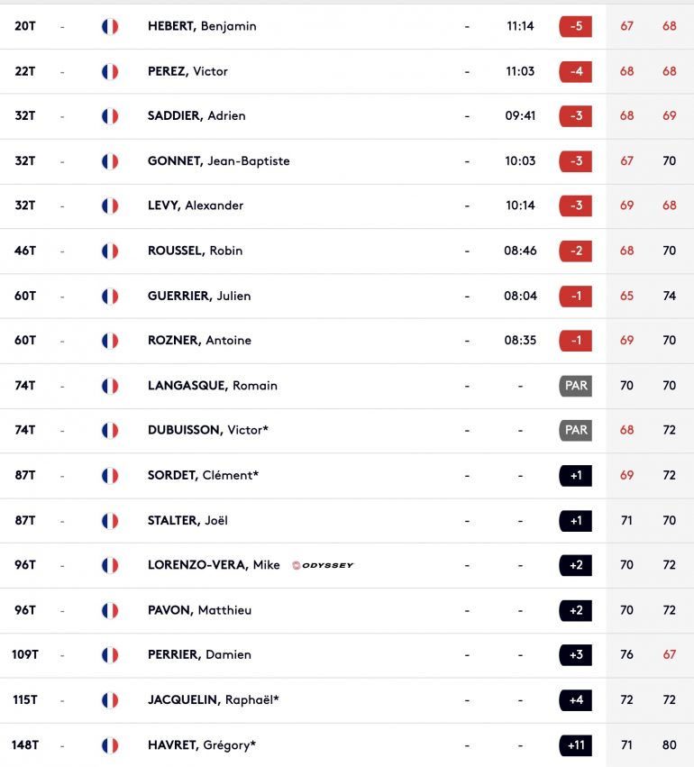This screenshot has height=767, width=694.
Task: Click the flag icon beside HAVRET, Grégory
Action: (x=110, y=745)
